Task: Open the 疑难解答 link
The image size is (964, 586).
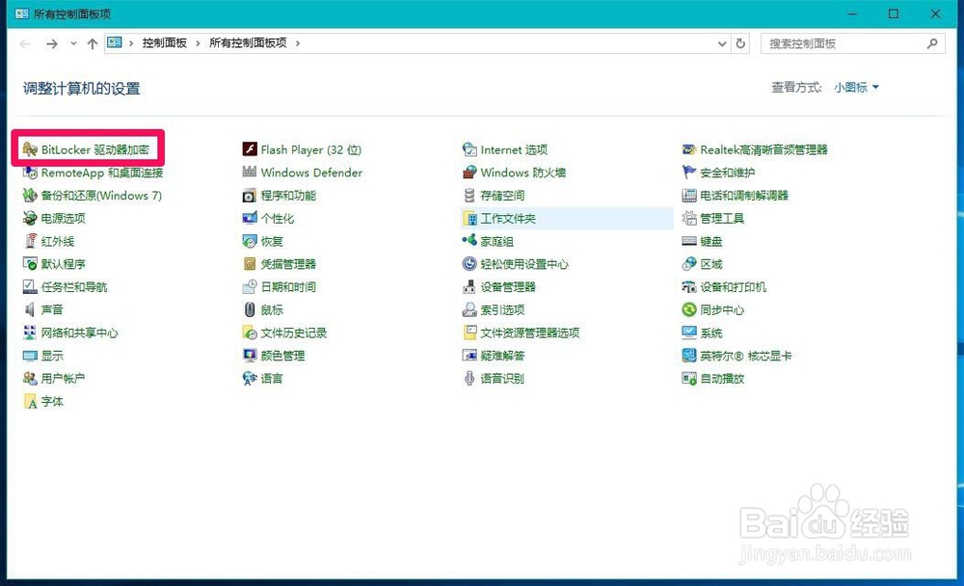Action: [502, 356]
